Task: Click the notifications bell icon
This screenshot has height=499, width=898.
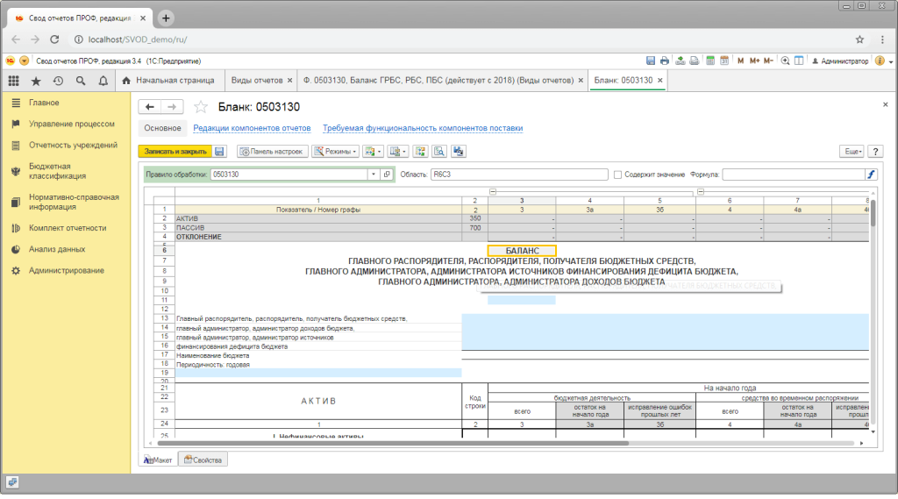Action: 103,81
